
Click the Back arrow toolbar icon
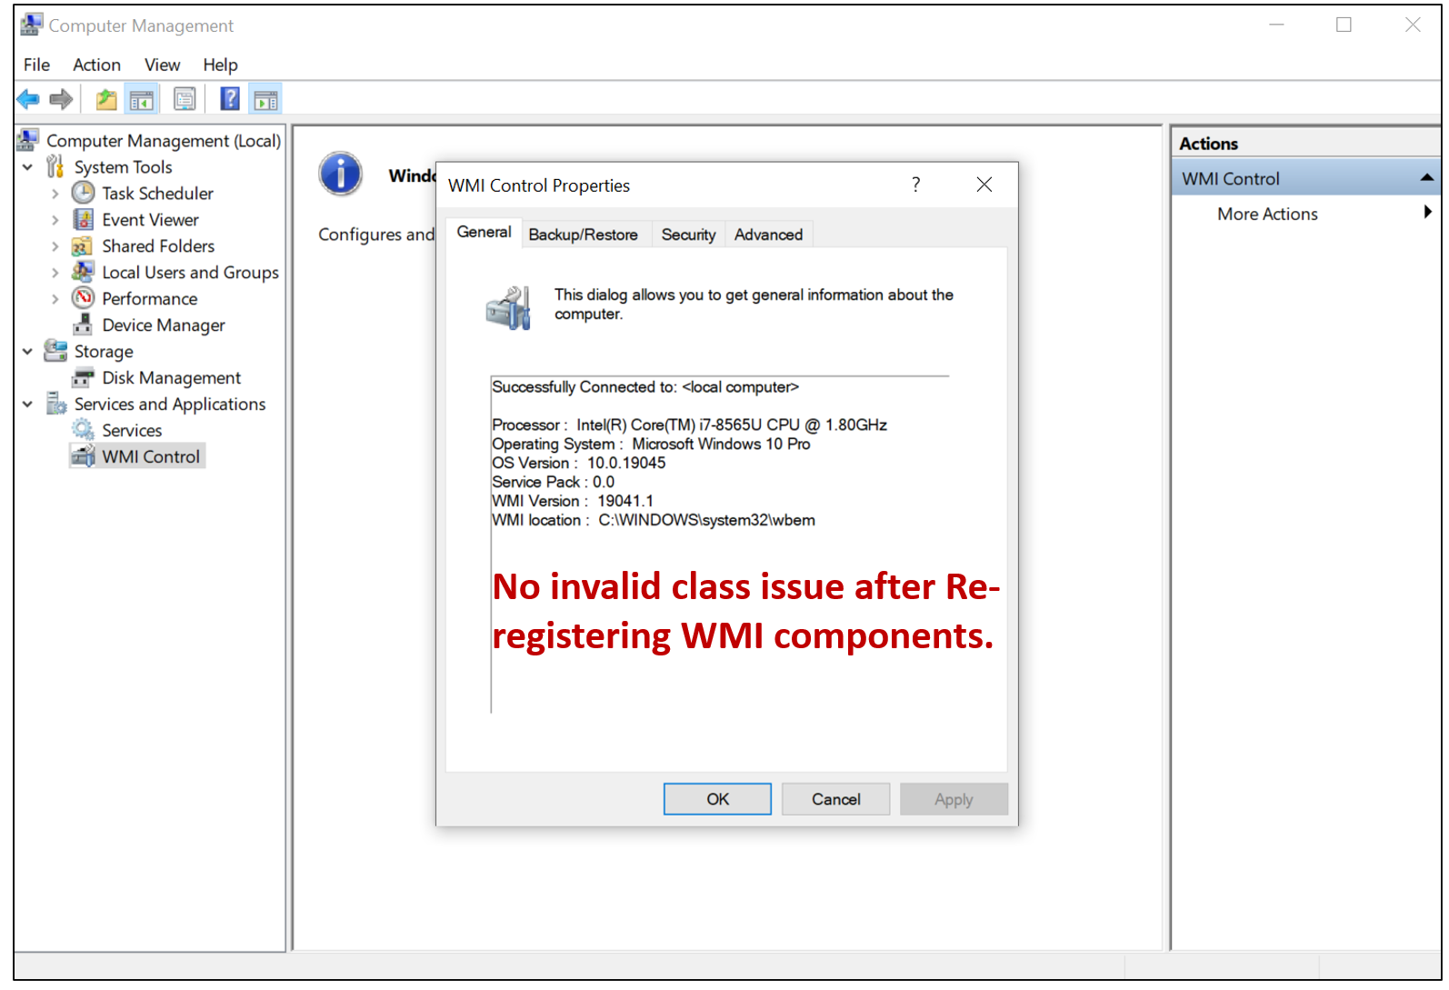point(28,99)
